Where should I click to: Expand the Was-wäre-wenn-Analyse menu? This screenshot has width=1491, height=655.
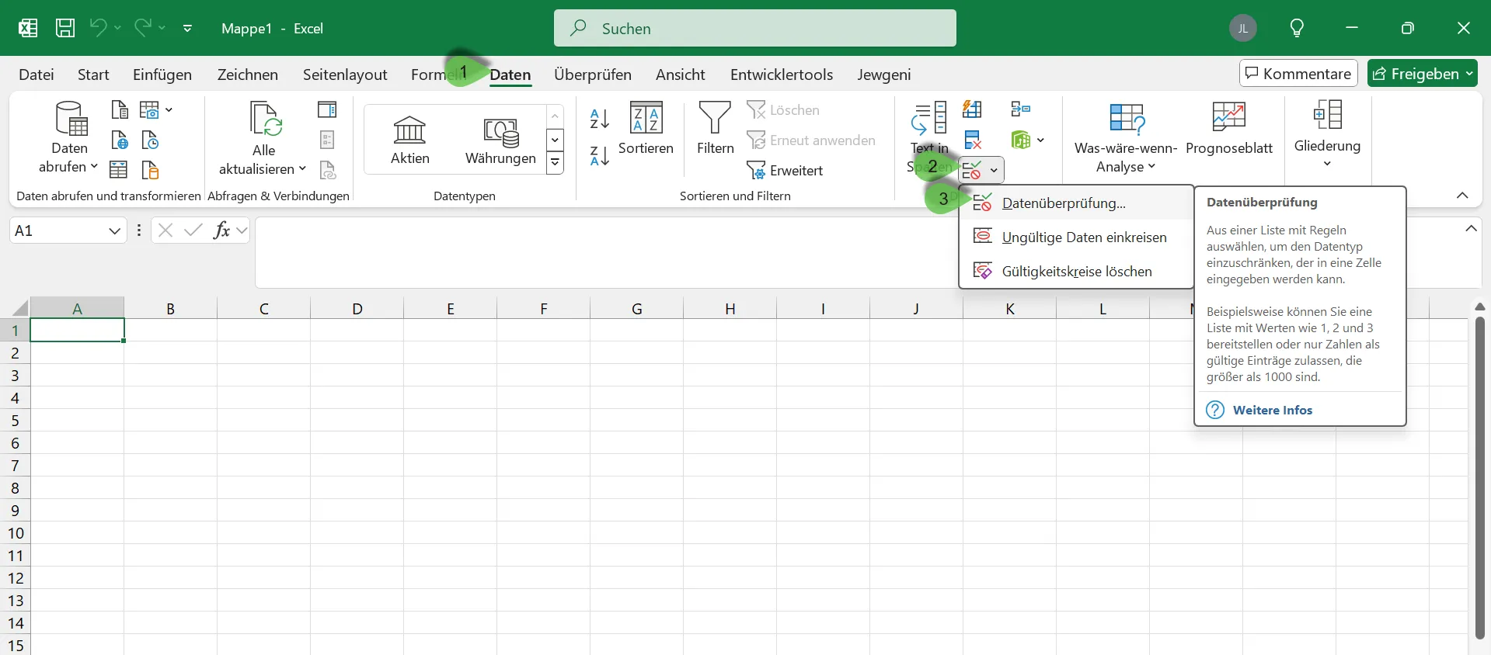(1151, 167)
